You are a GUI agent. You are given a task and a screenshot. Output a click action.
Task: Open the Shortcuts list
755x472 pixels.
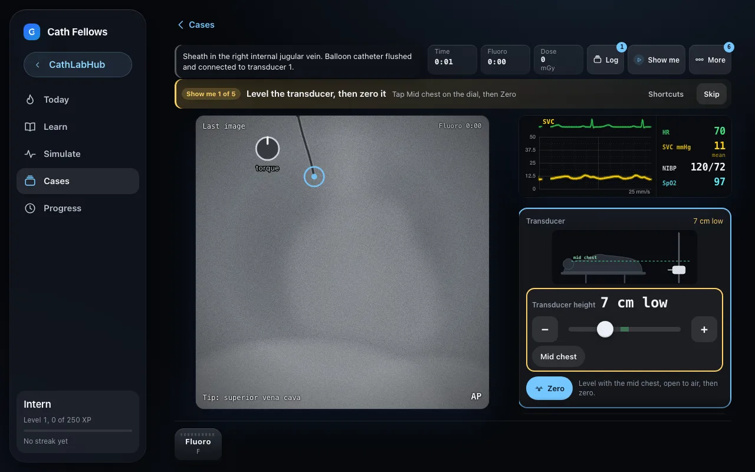coord(666,94)
